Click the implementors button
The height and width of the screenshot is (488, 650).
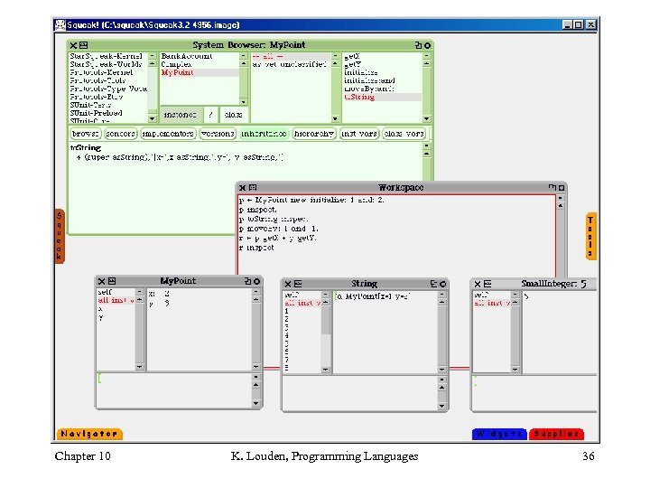pyautogui.click(x=168, y=134)
